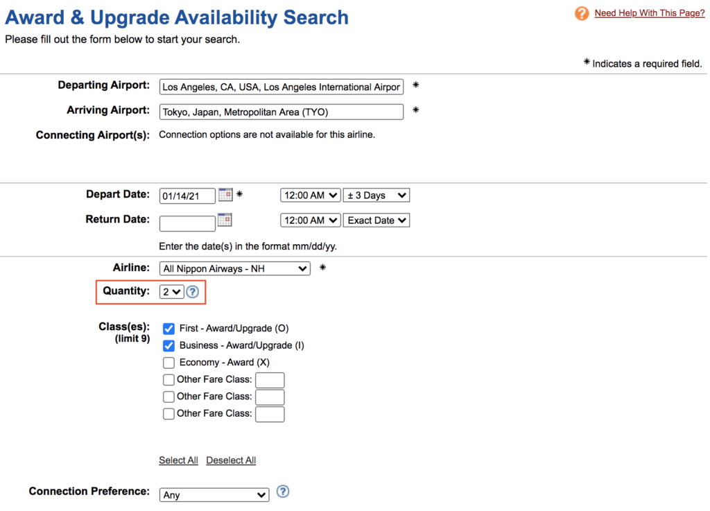
Task: Click the Quantity help question mark icon
Action: pyautogui.click(x=193, y=292)
